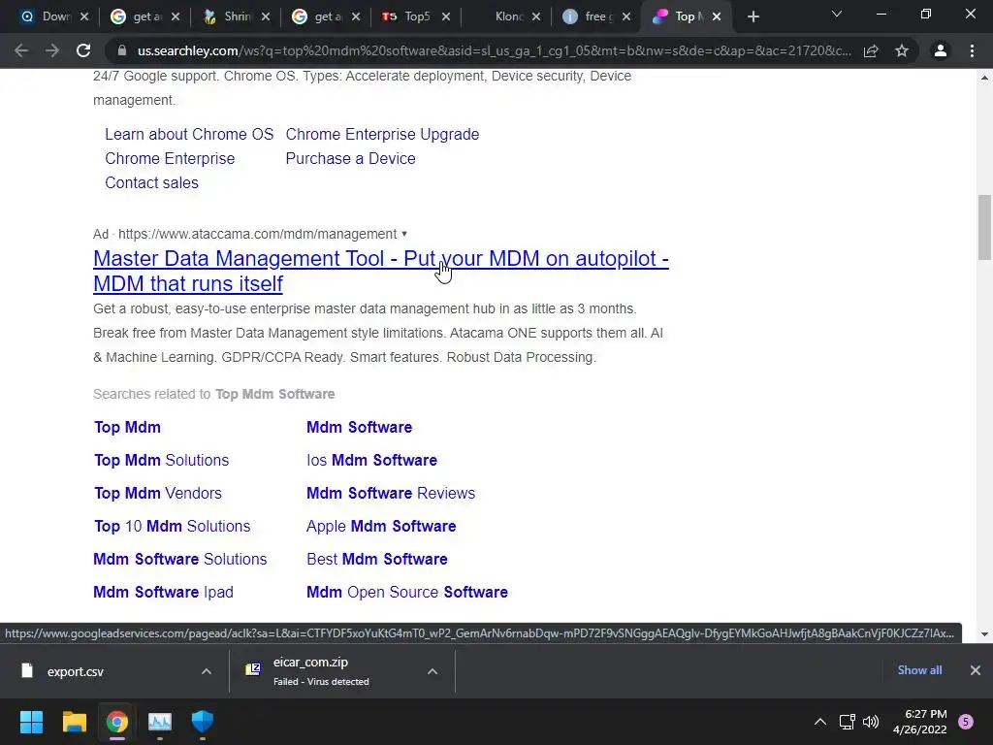Open File Explorer from taskbar
The height and width of the screenshot is (745, 993).
tap(74, 722)
